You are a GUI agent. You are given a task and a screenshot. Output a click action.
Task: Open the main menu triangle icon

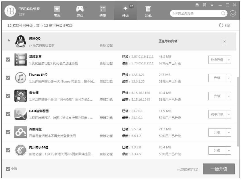tap(212, 5)
